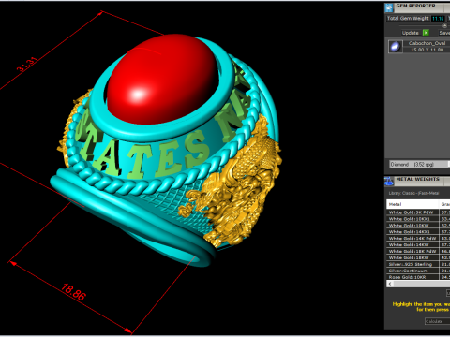Click the 15.00 X 11.00 gem size text

tap(427, 50)
